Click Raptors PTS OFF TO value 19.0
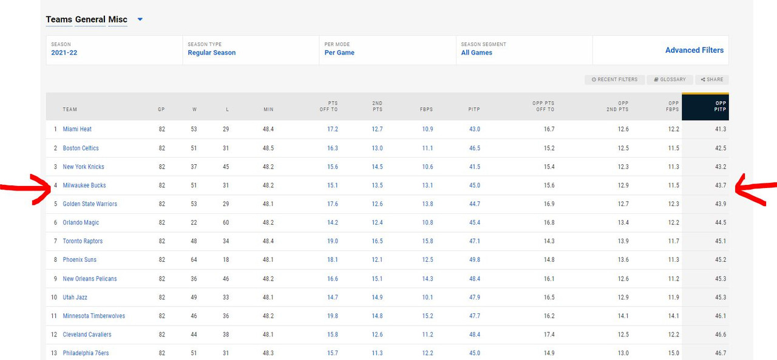The height and width of the screenshot is (360, 777). pos(333,241)
